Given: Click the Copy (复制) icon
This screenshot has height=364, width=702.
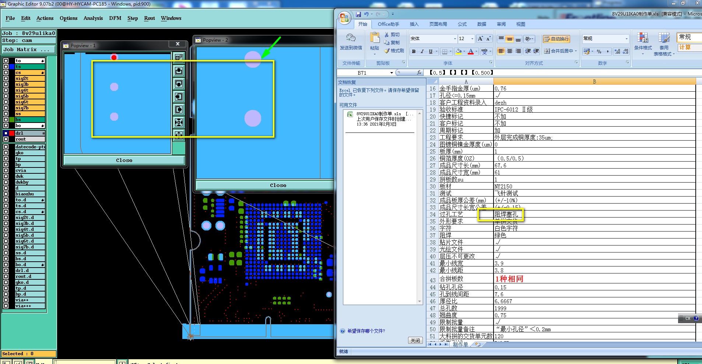Looking at the screenshot, I should pos(387,42).
